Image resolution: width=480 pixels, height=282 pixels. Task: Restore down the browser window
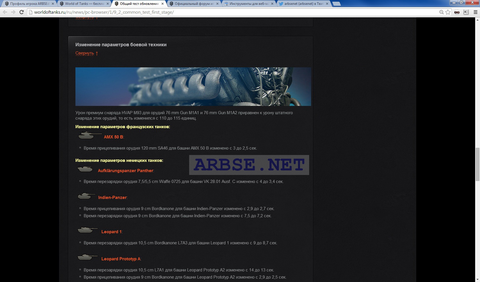tap(461, 2)
